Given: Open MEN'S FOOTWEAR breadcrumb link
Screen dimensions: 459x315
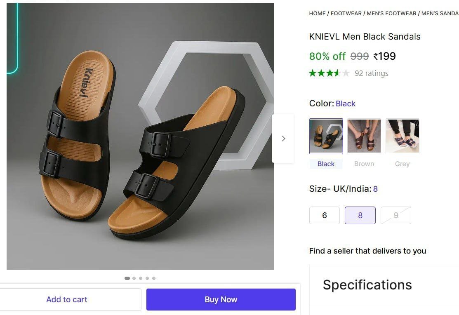Looking at the screenshot, I should tap(391, 14).
